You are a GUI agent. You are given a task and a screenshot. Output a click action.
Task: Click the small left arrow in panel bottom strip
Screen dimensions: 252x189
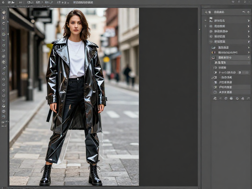click(x=220, y=98)
